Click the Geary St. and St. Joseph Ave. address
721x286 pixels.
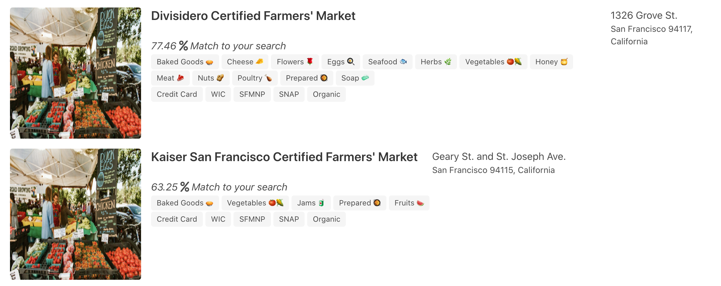coord(498,157)
